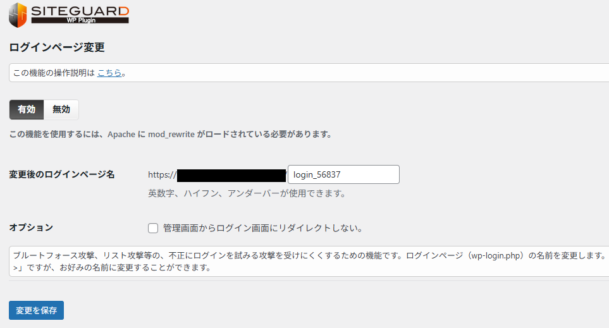609x328 pixels.
Task: Click the オプション section label
Action: [31, 228]
